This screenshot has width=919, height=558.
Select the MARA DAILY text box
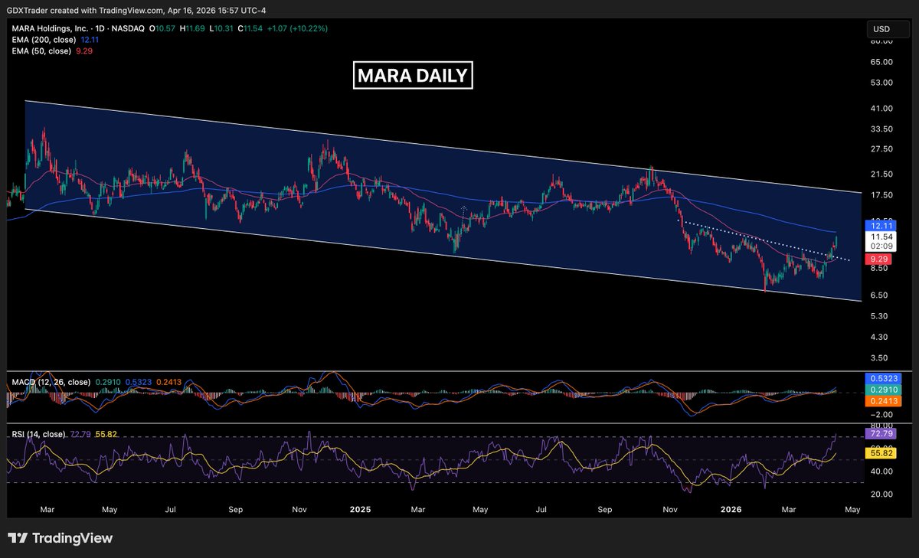tap(414, 77)
